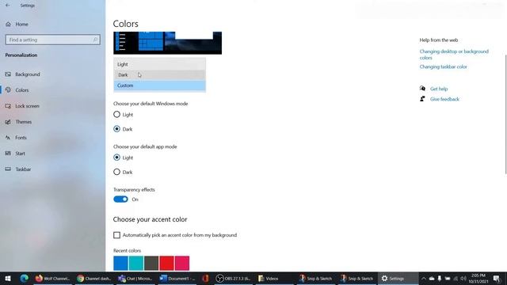Click the Get help link
507x285 pixels.
[439, 89]
